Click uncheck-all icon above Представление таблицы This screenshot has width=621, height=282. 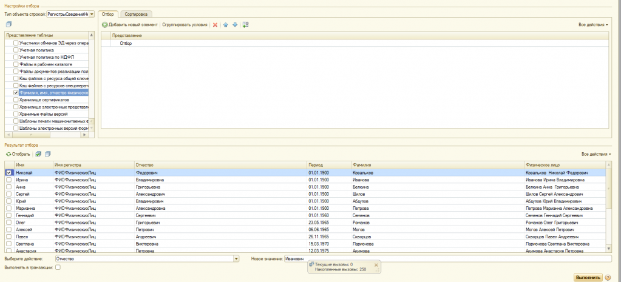pyautogui.click(x=8, y=25)
